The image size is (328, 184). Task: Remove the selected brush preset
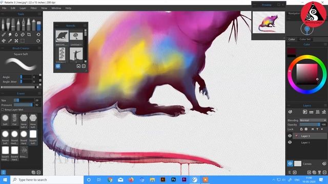coord(39,172)
